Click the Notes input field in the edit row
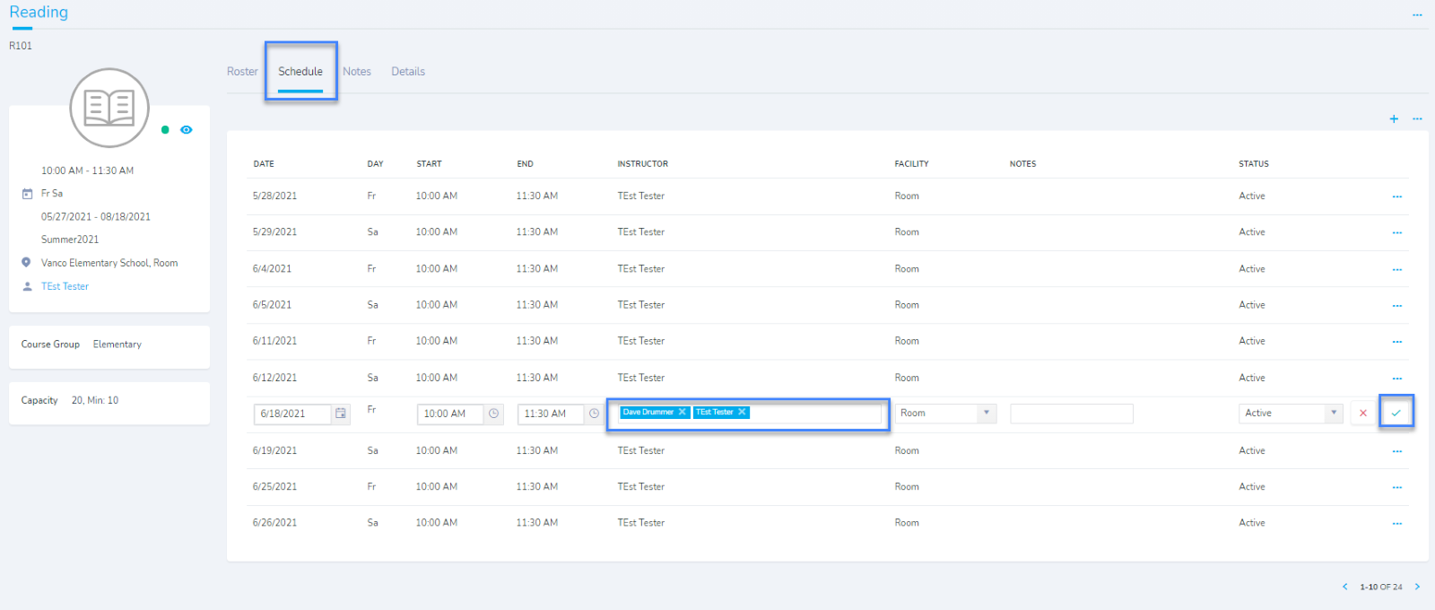This screenshot has height=610, width=1435. pyautogui.click(x=1071, y=414)
